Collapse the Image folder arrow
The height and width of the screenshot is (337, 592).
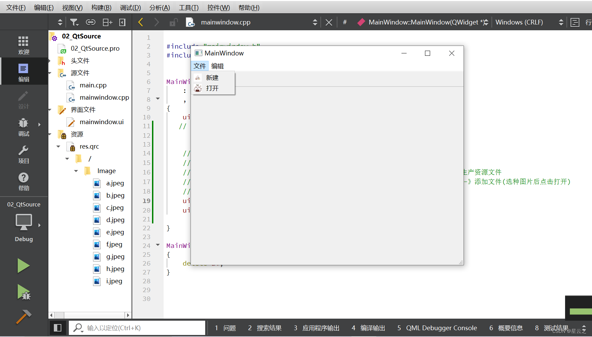pyautogui.click(x=76, y=171)
